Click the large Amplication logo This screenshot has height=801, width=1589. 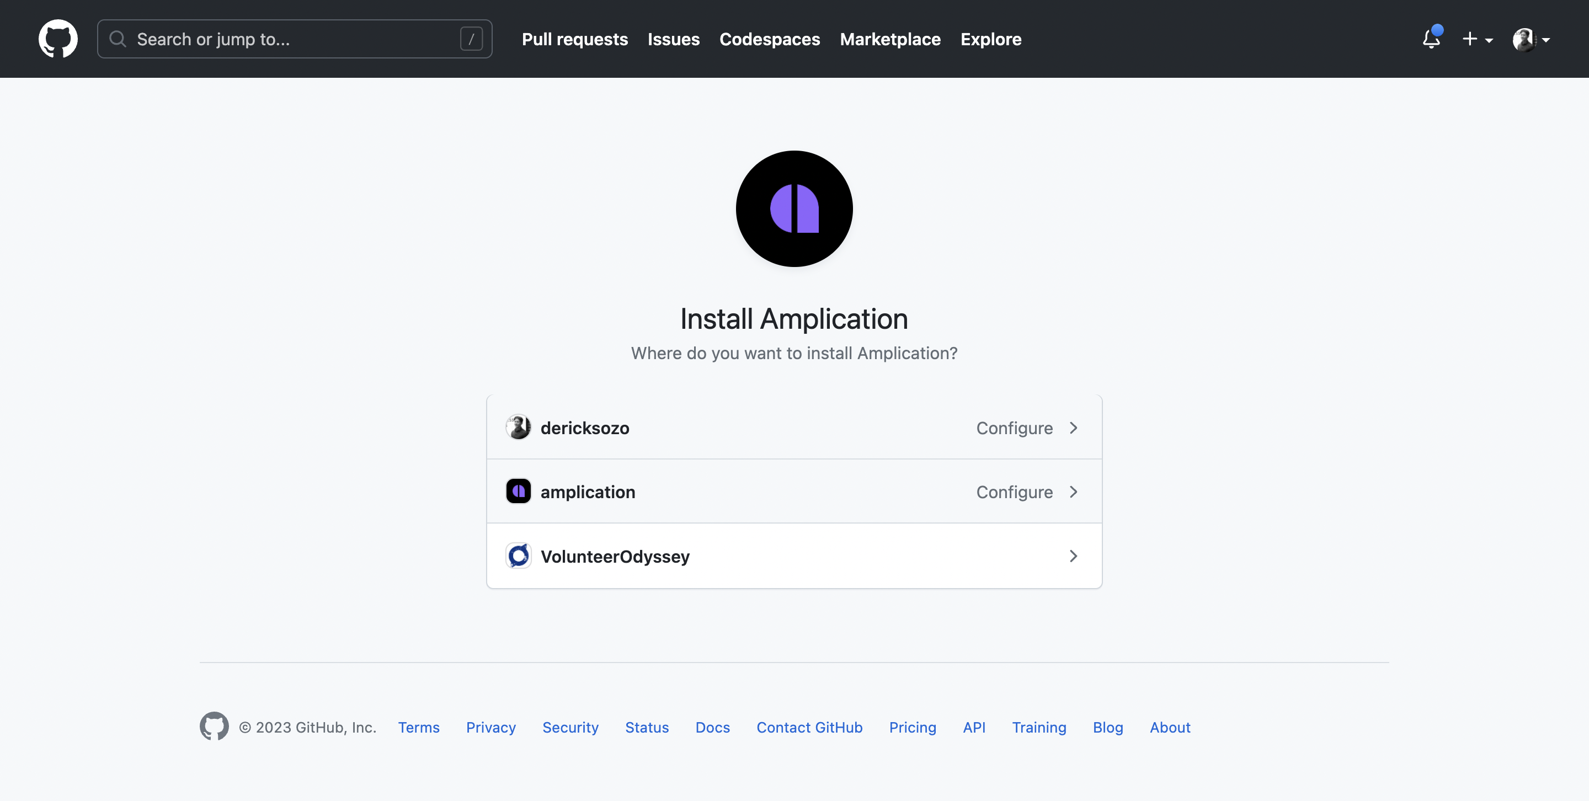(x=794, y=209)
